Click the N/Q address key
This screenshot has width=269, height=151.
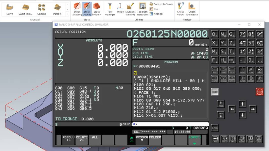223,34
